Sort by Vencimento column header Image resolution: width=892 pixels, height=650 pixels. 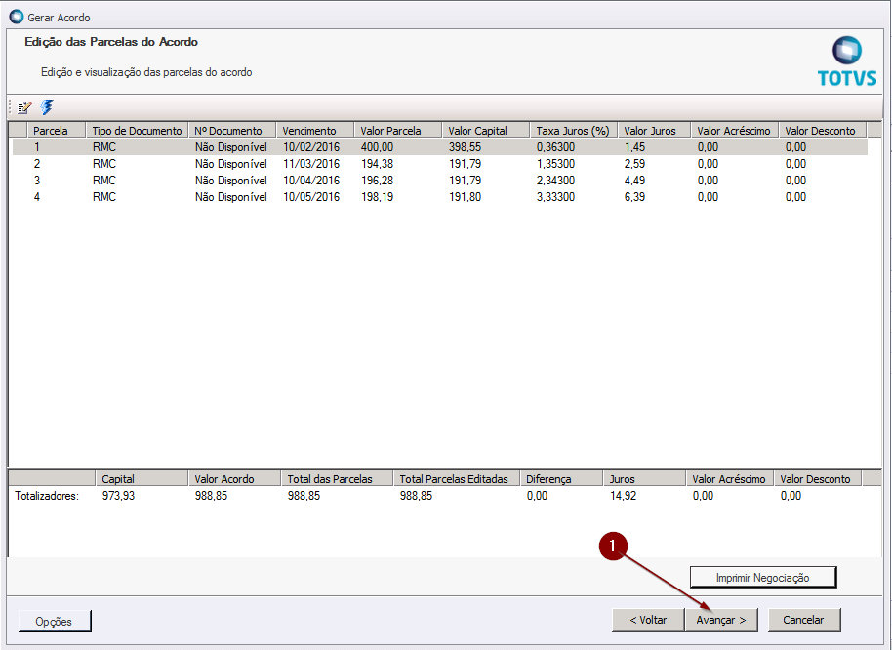(308, 130)
